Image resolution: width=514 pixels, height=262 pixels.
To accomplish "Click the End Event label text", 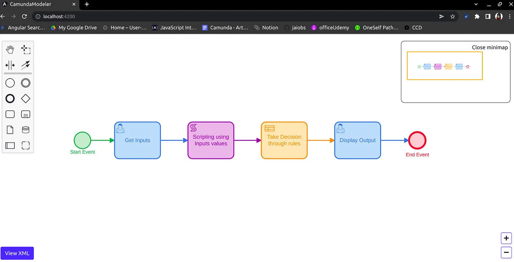I will pos(417,155).
